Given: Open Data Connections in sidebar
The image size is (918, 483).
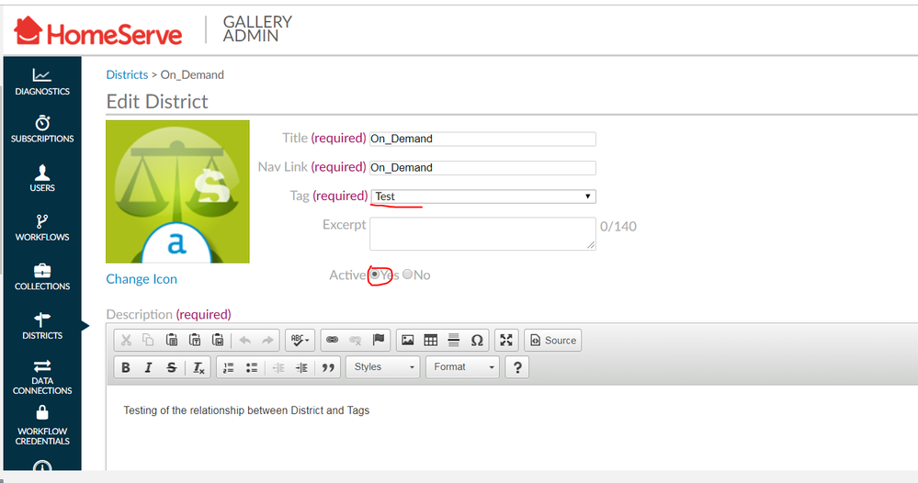Looking at the screenshot, I should (x=42, y=377).
